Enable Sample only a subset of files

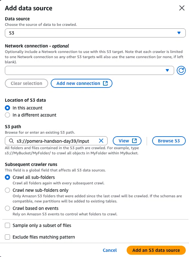[x=7, y=225]
